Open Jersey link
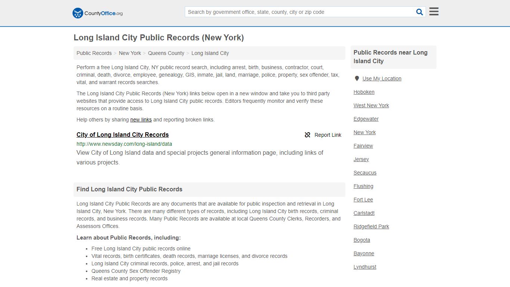 (361, 159)
